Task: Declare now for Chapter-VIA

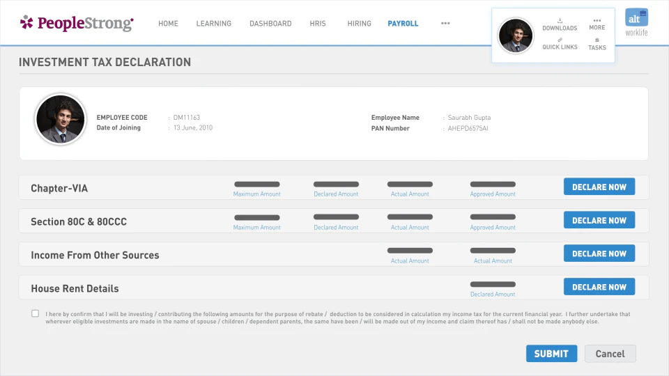Action: (599, 187)
